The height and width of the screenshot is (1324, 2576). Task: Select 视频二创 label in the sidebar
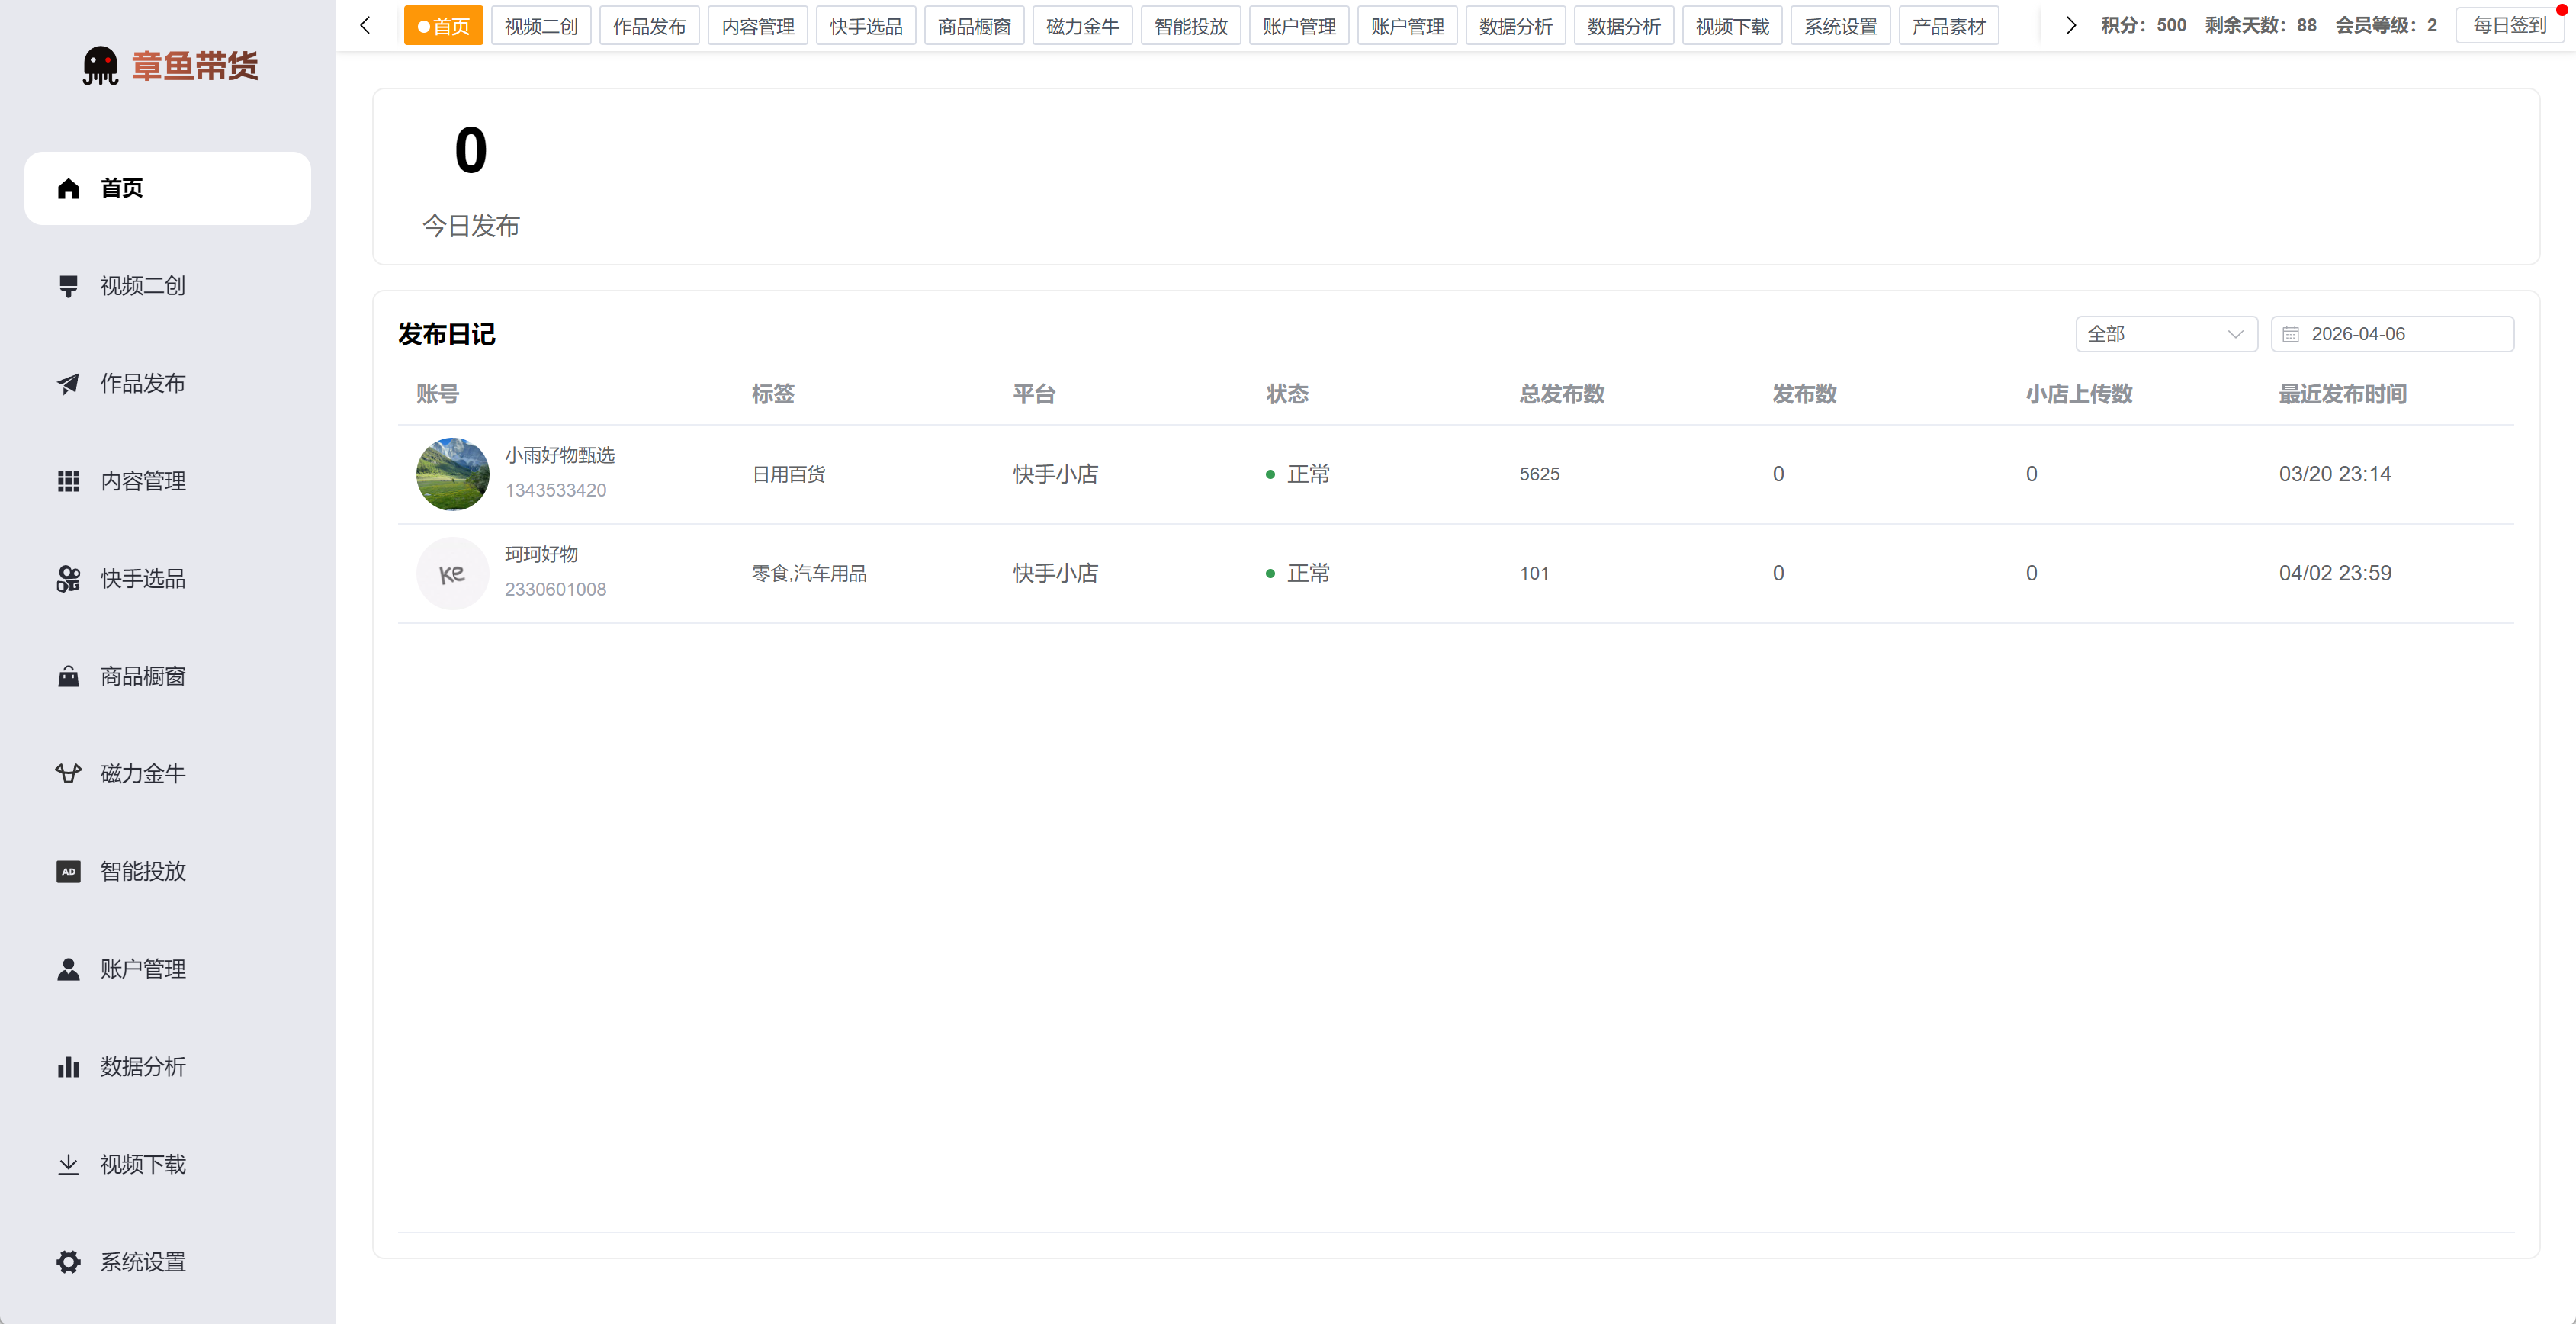click(143, 286)
